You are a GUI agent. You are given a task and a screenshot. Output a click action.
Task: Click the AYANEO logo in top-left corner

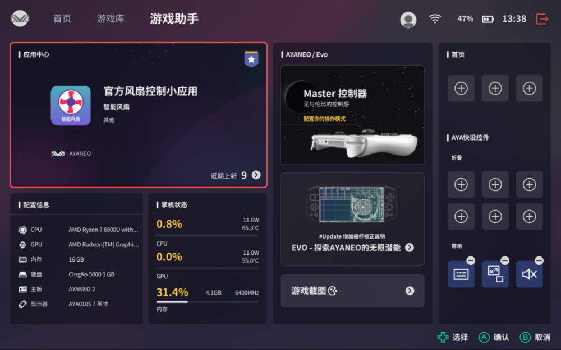coord(20,18)
